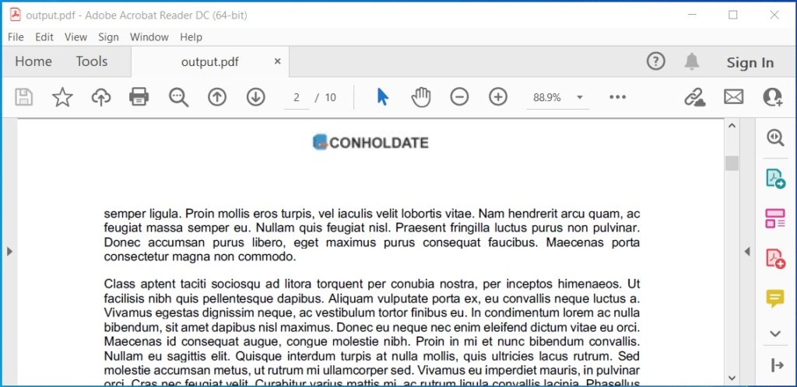This screenshot has width=797, height=387.
Task: Bookmark file with the star icon
Action: pos(62,97)
